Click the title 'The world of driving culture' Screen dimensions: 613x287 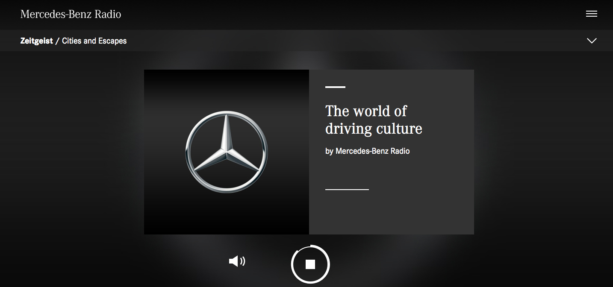pyautogui.click(x=373, y=120)
